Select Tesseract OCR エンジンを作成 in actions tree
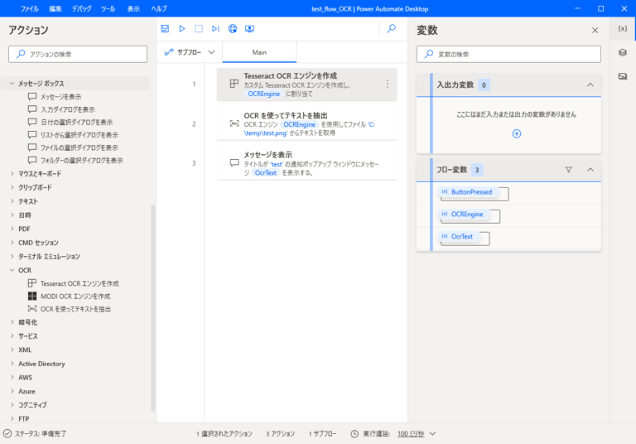Image resolution: width=636 pixels, height=444 pixels. pos(74,283)
